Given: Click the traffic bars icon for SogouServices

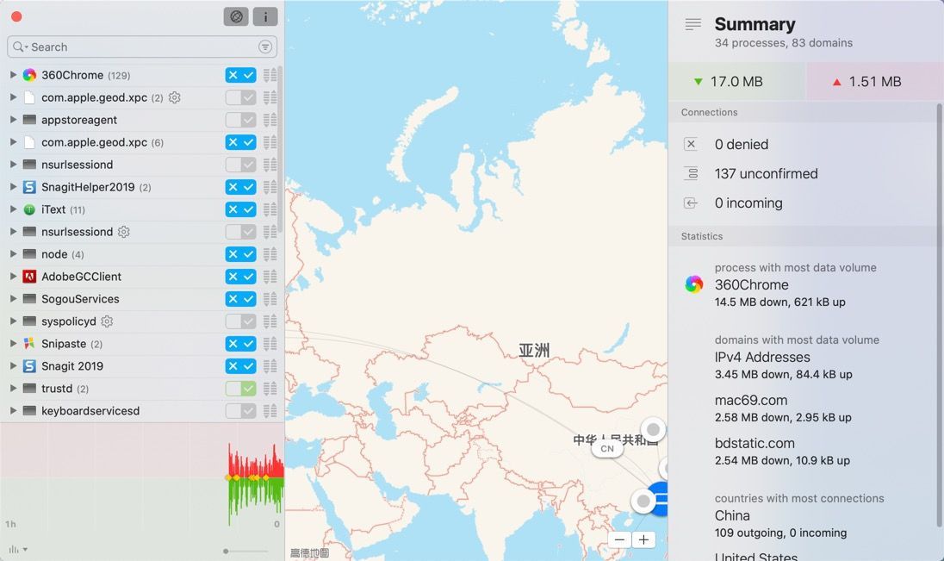Looking at the screenshot, I should coord(270,299).
